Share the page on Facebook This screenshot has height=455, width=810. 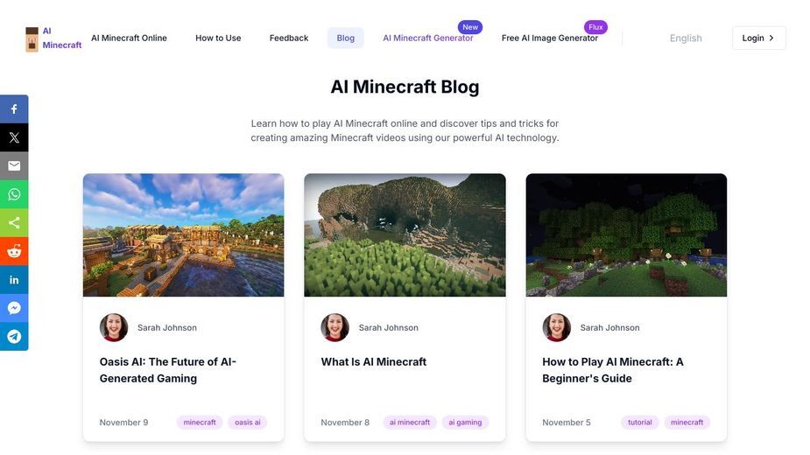14,109
